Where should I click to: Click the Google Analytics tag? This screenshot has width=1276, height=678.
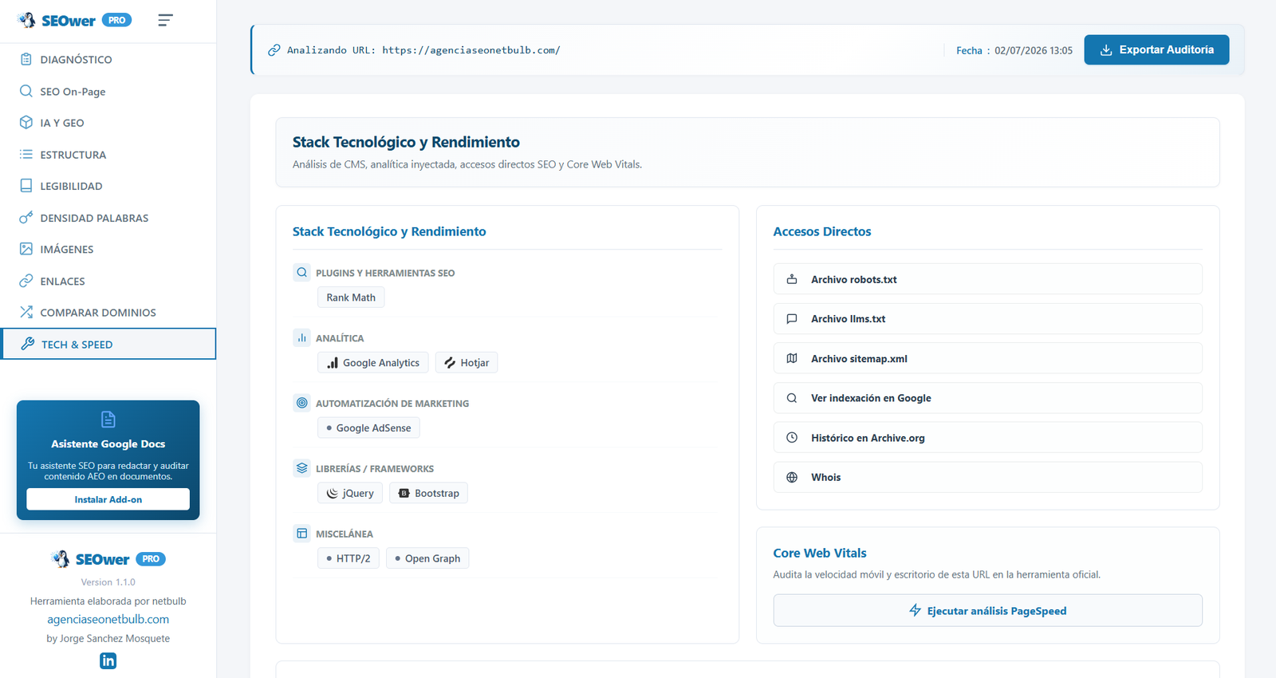tap(373, 363)
